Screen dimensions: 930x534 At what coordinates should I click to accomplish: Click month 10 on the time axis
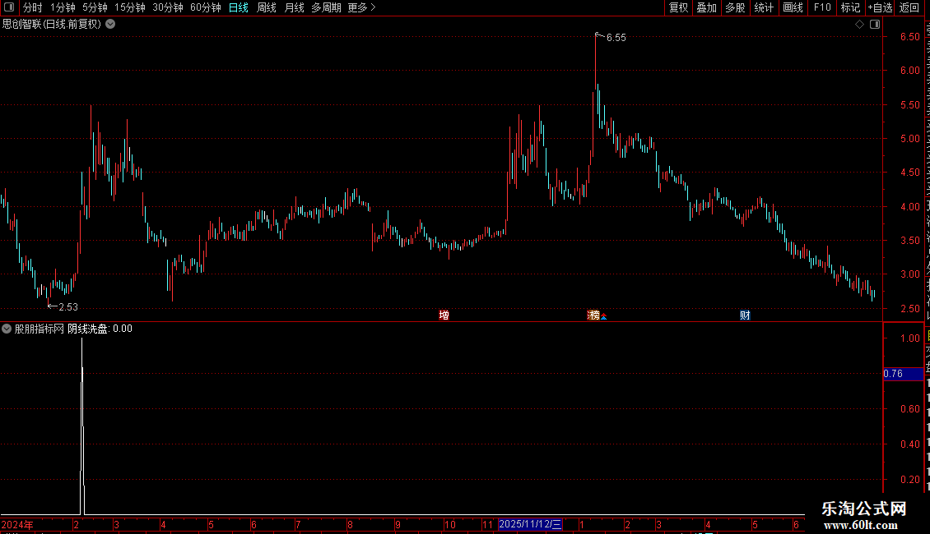[449, 524]
